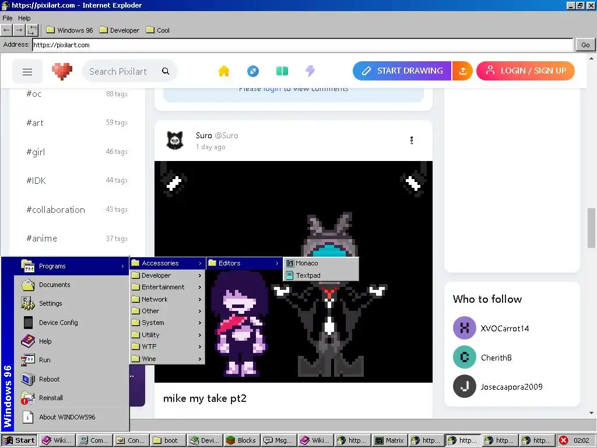Open the #art tag link

(35, 123)
